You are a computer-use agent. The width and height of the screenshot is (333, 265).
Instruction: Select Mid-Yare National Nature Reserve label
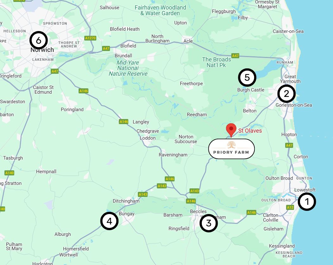[128, 68]
